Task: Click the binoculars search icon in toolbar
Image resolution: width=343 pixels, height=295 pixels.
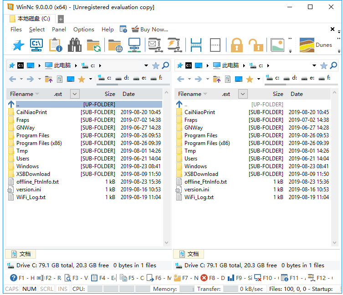Action: 74,45
